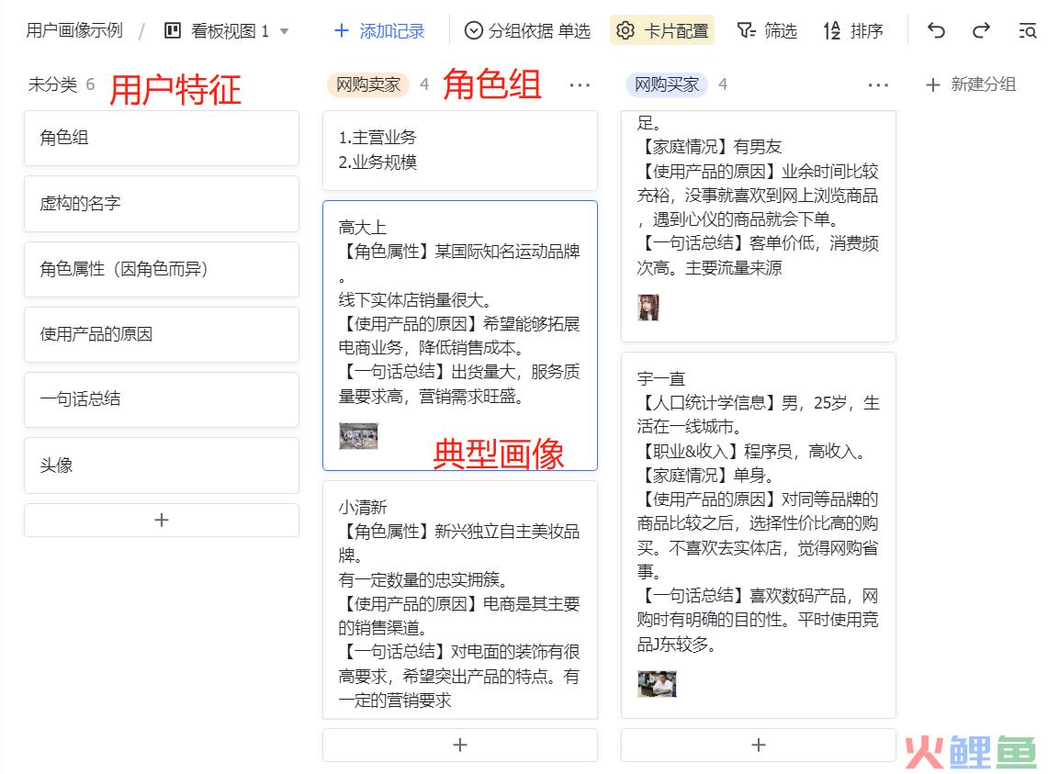Open the 使用产品的原因 card

162,334
